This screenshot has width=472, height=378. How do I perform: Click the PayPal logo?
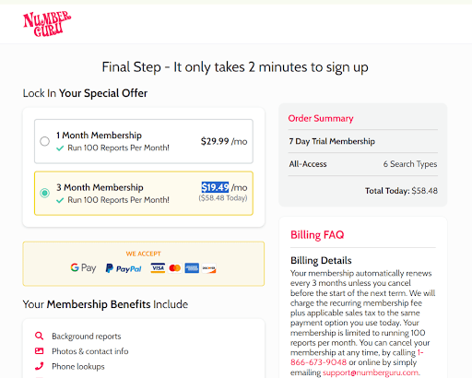coord(124,268)
